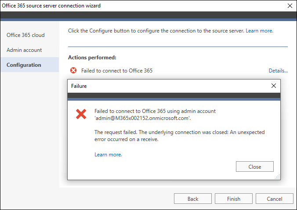The image size is (297, 210).
Task: Open the Learn more link beside the Configure instructions
Action: point(259,31)
